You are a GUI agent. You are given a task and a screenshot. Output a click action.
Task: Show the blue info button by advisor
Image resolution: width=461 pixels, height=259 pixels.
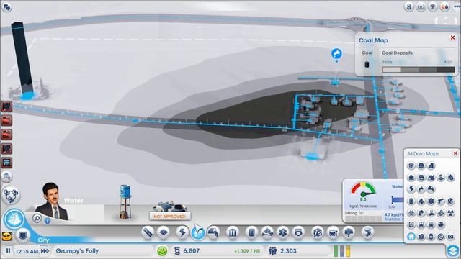(47, 221)
